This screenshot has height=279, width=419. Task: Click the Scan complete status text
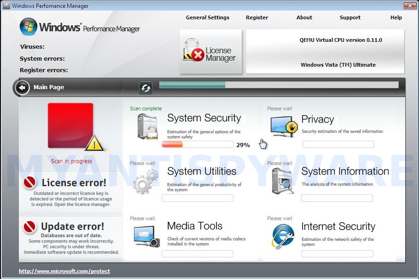[146, 108]
